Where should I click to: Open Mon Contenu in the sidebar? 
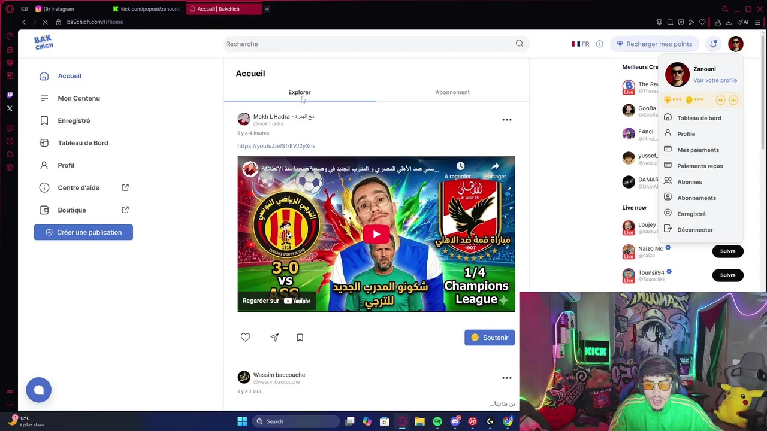[70, 98]
